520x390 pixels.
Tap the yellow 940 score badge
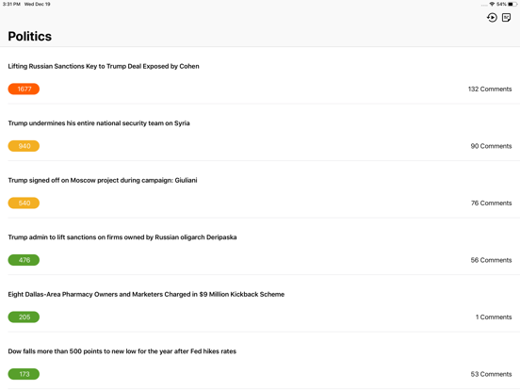(x=24, y=146)
